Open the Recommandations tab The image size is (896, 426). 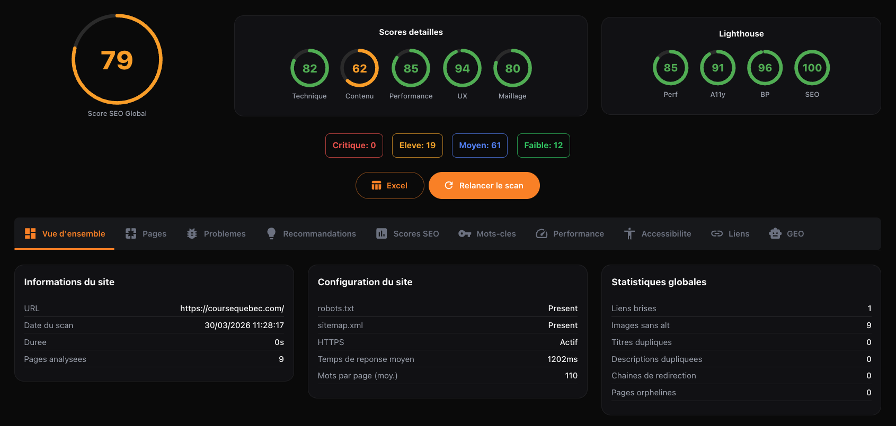[x=319, y=233]
